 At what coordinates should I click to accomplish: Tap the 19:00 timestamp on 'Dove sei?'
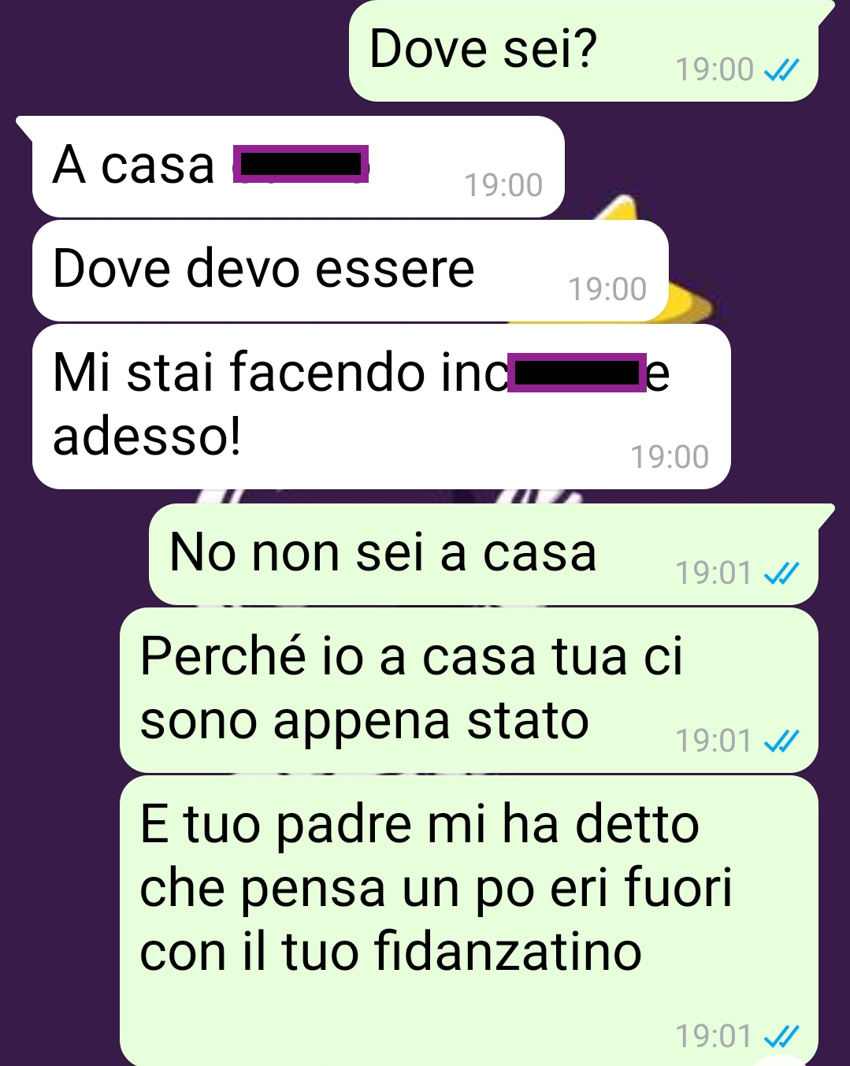point(715,70)
